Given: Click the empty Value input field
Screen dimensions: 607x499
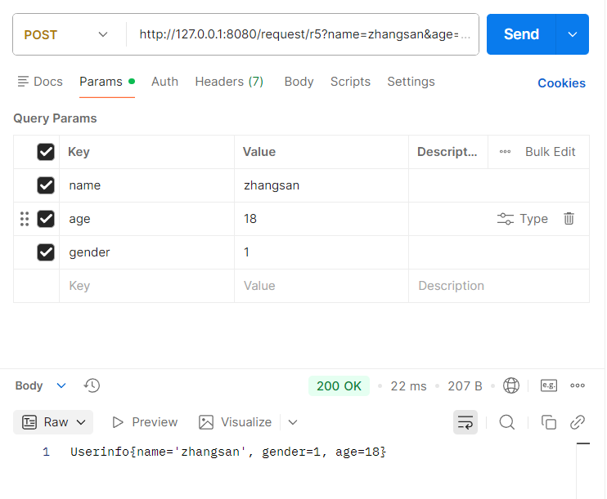Looking at the screenshot, I should (x=321, y=286).
